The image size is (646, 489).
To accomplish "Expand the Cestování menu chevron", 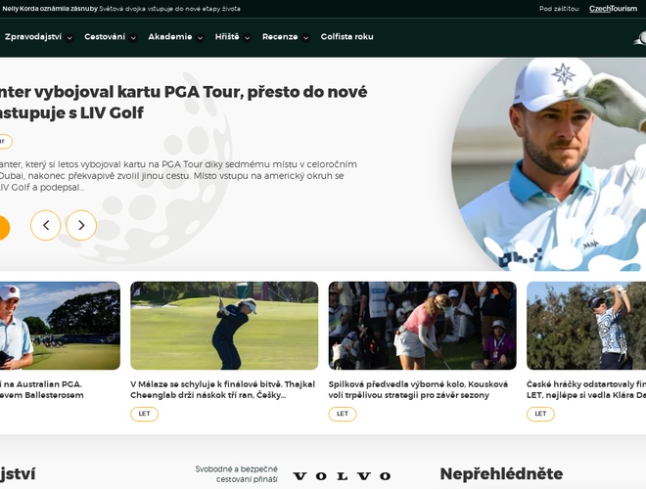I will click(133, 38).
